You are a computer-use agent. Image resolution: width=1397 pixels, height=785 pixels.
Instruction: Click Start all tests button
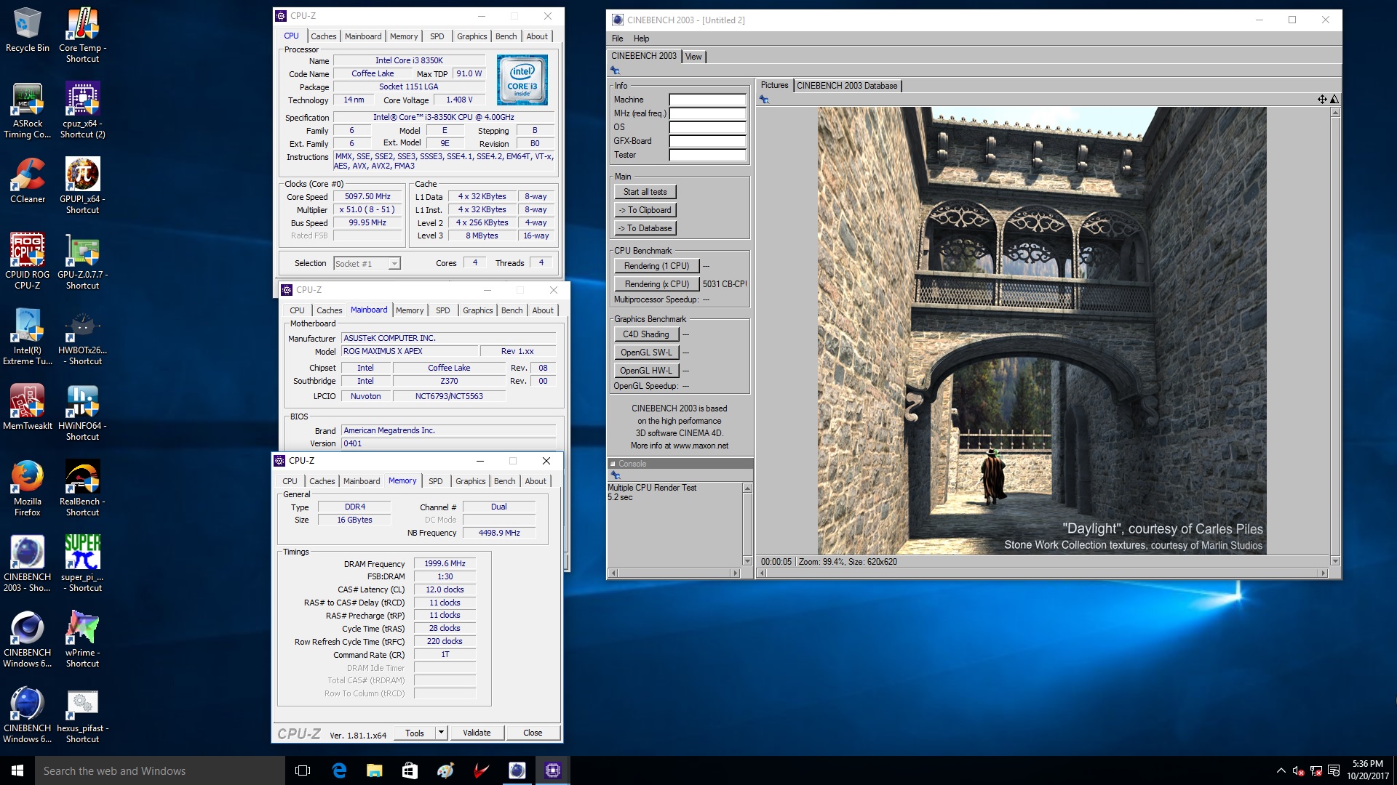pos(645,192)
